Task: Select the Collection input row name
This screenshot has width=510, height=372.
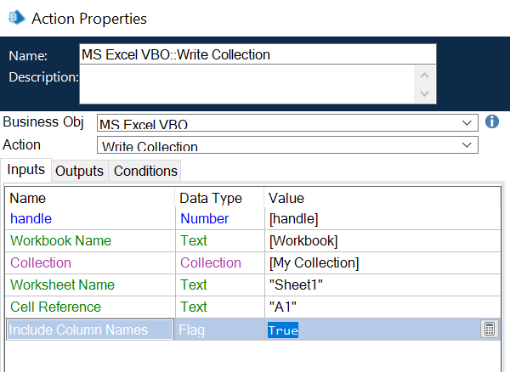Action: pyautogui.click(x=41, y=263)
